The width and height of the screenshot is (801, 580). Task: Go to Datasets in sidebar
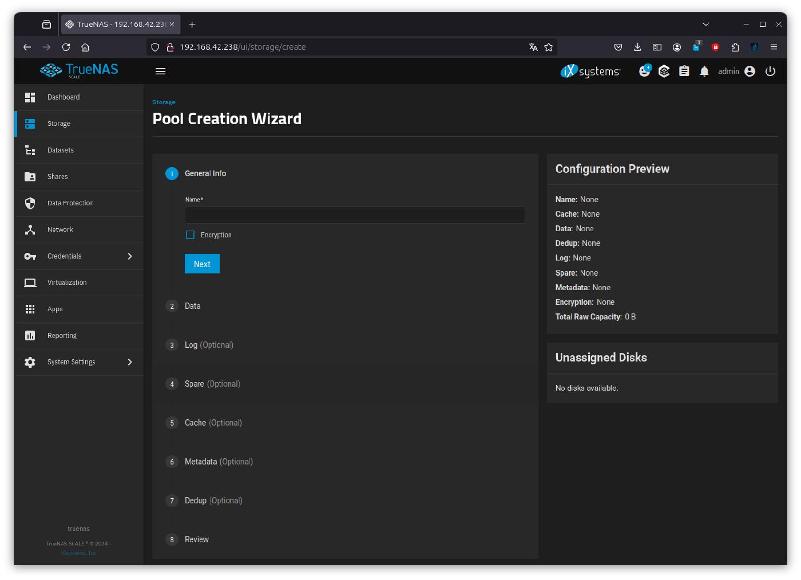[x=61, y=150]
